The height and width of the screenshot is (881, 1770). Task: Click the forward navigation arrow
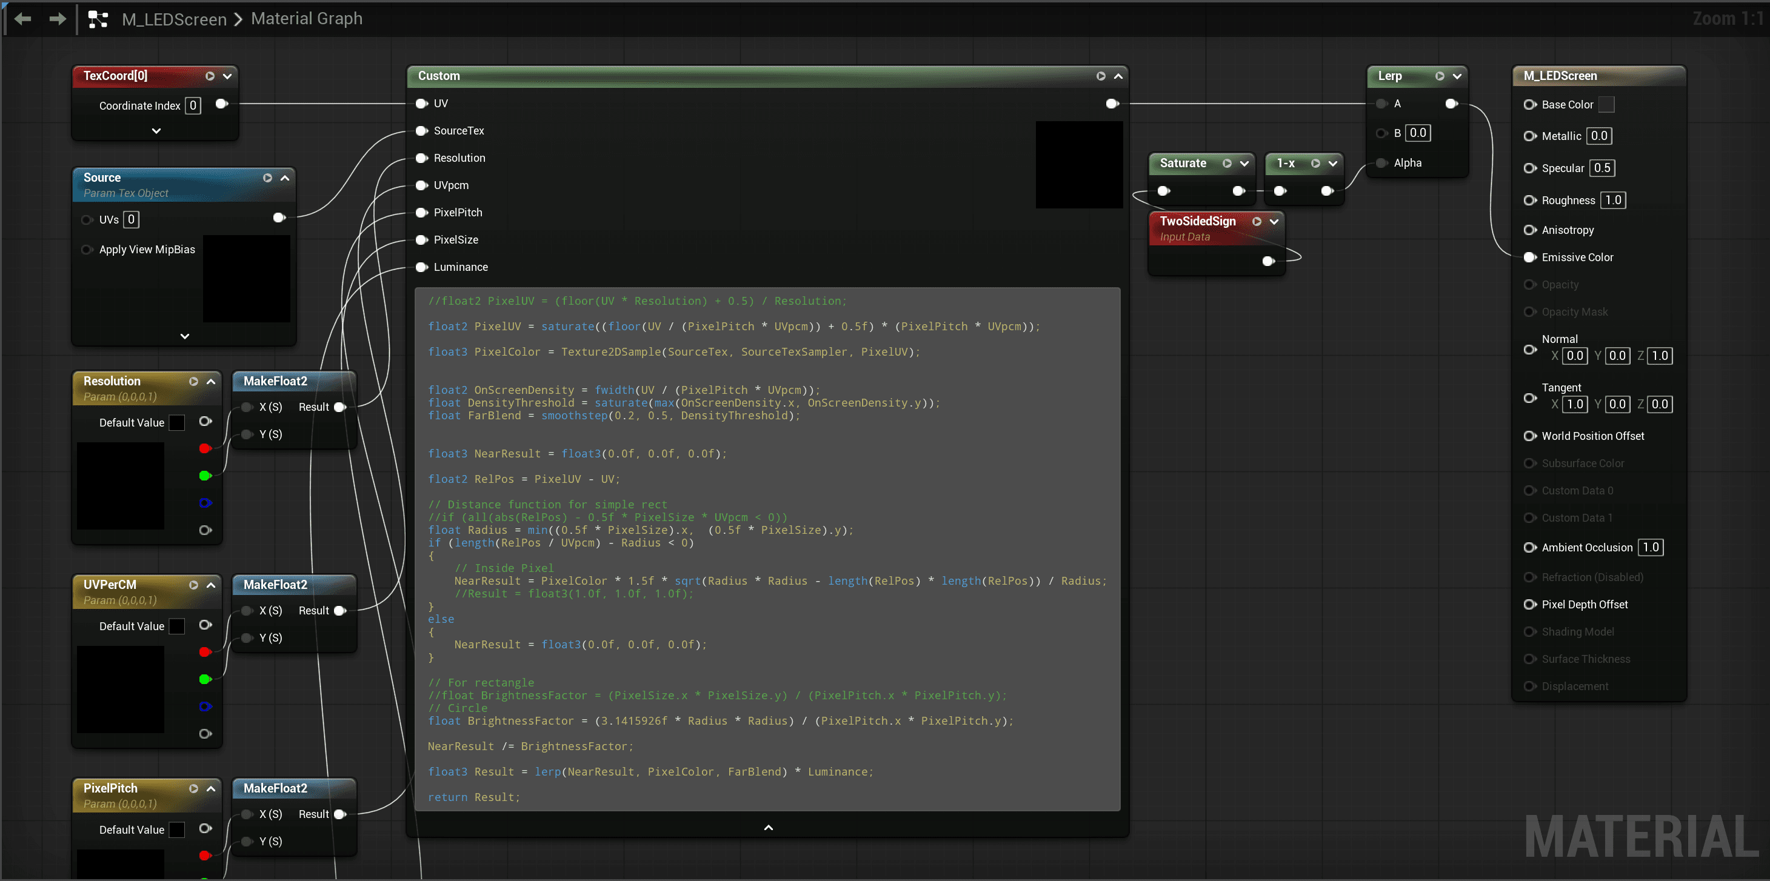click(x=58, y=19)
